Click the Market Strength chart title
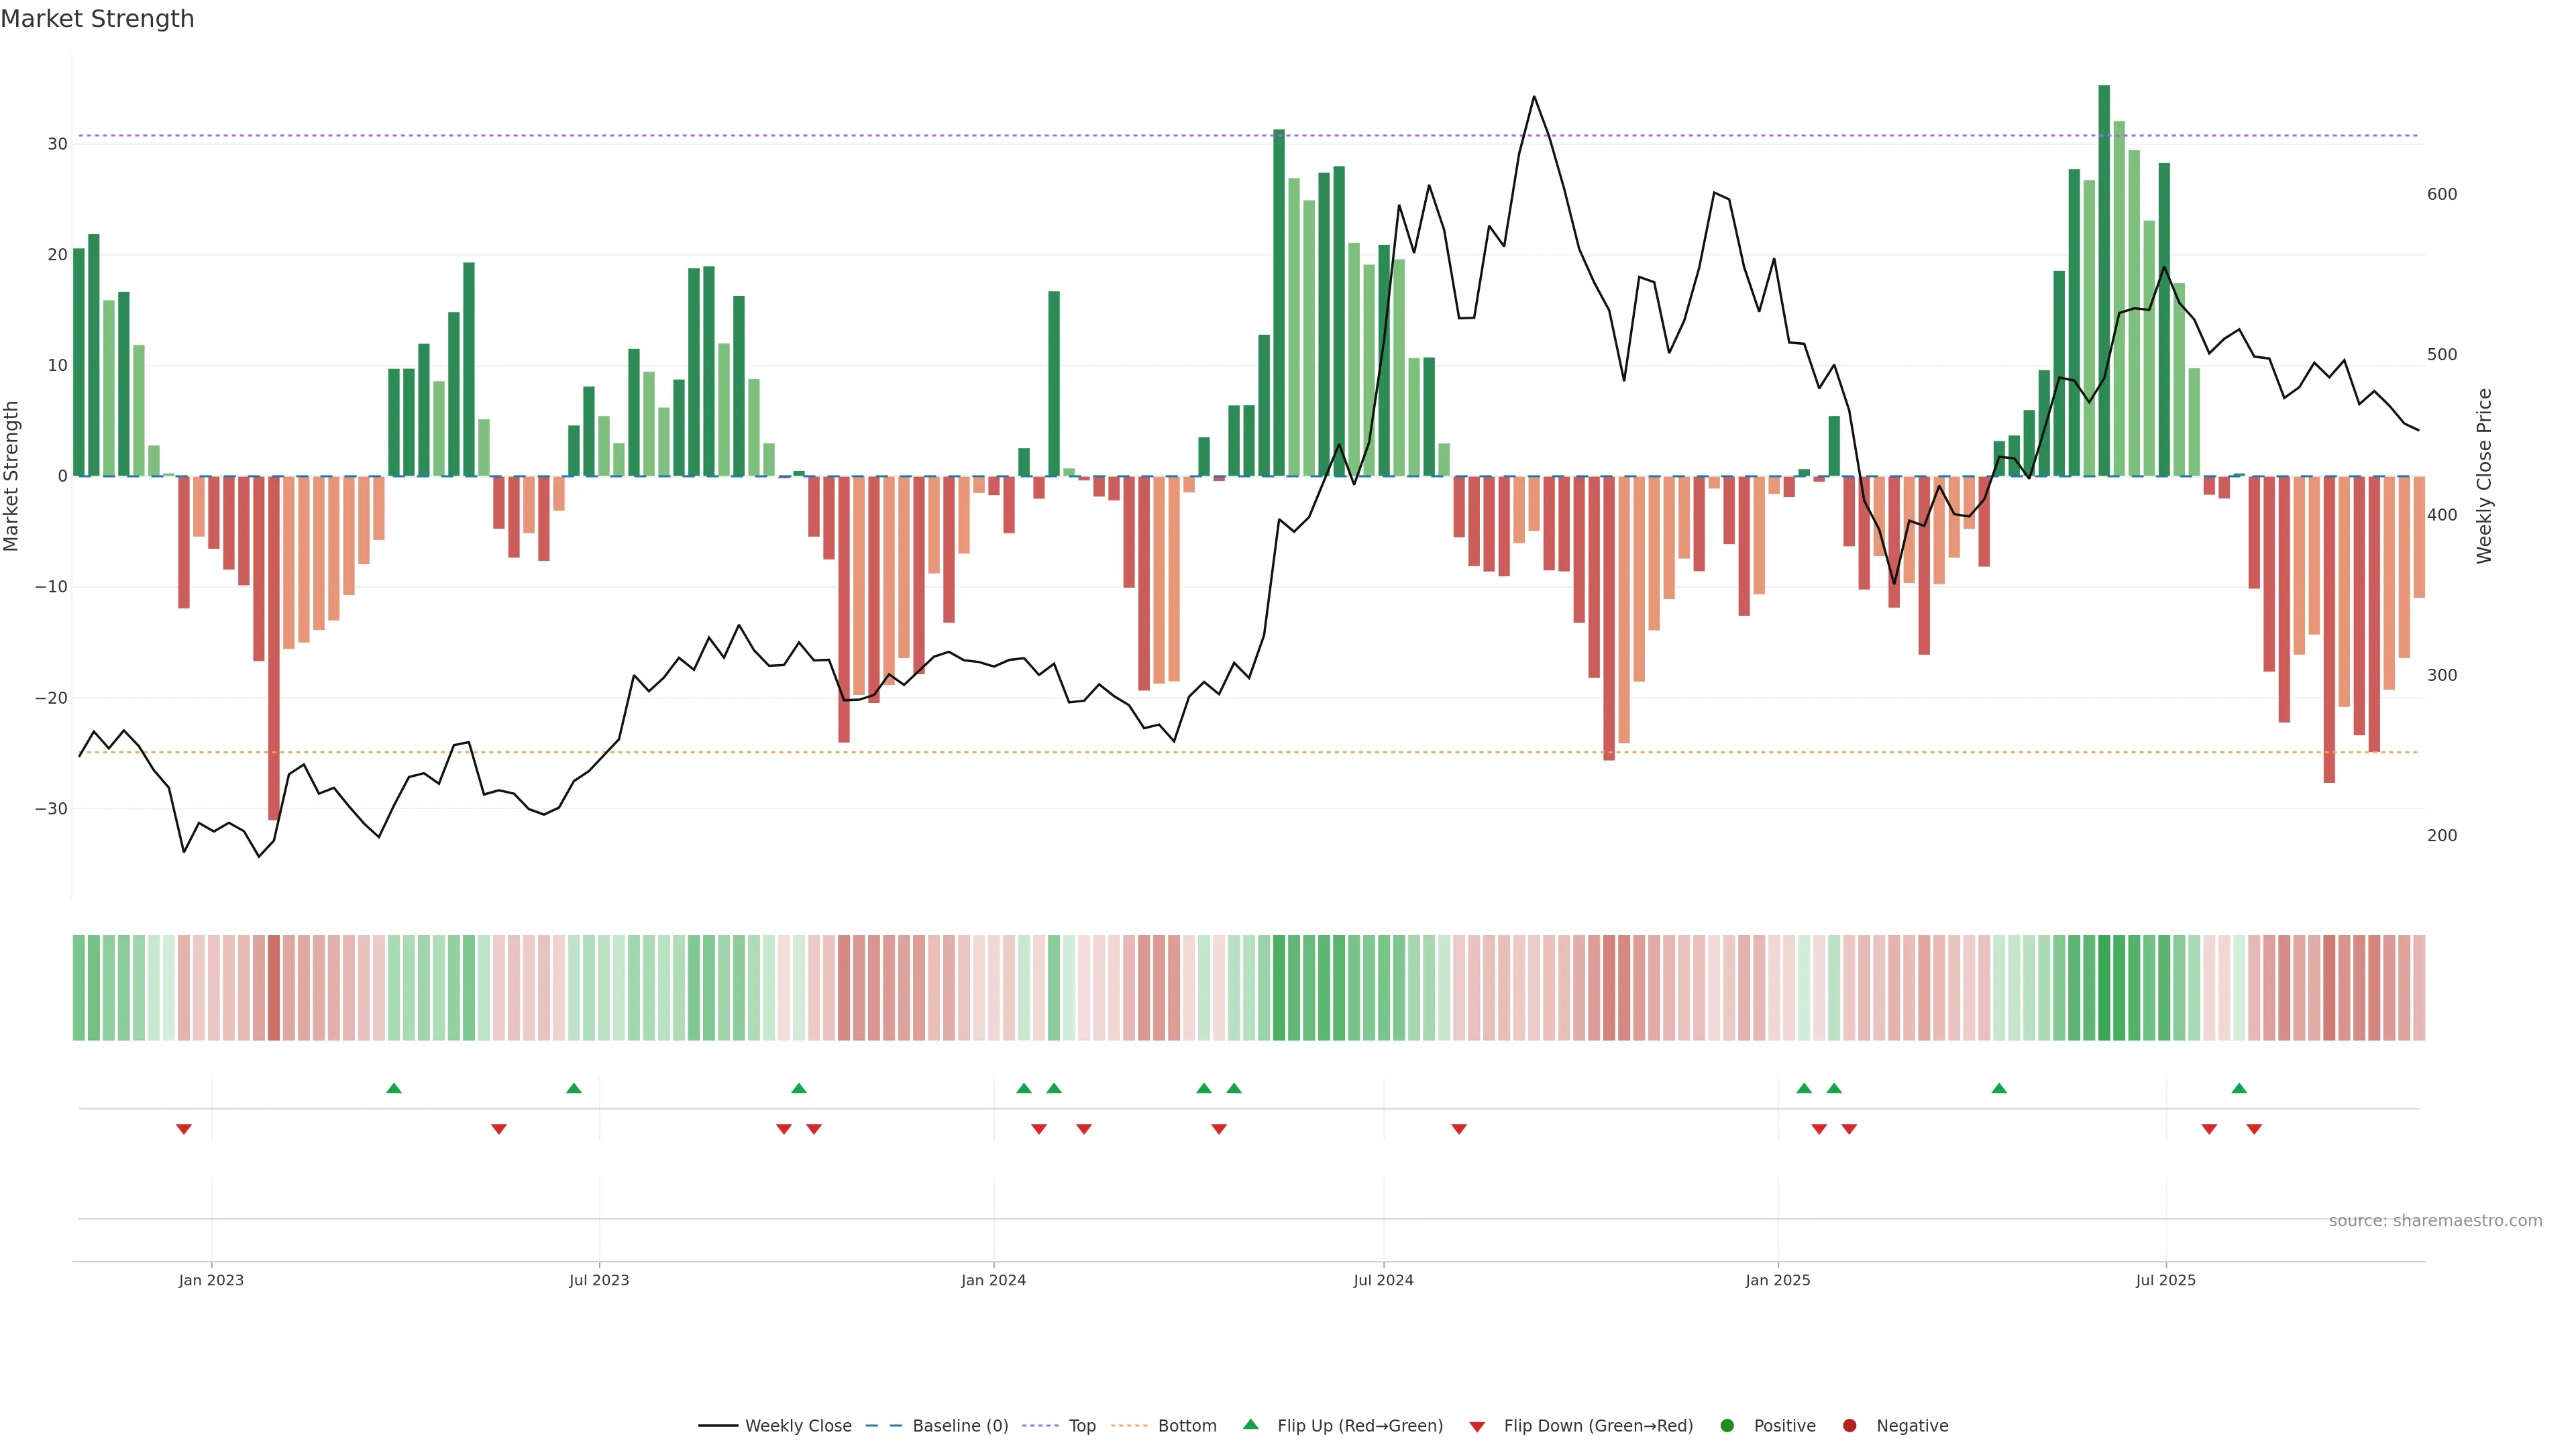The height and width of the screenshot is (1449, 2576). [97, 19]
